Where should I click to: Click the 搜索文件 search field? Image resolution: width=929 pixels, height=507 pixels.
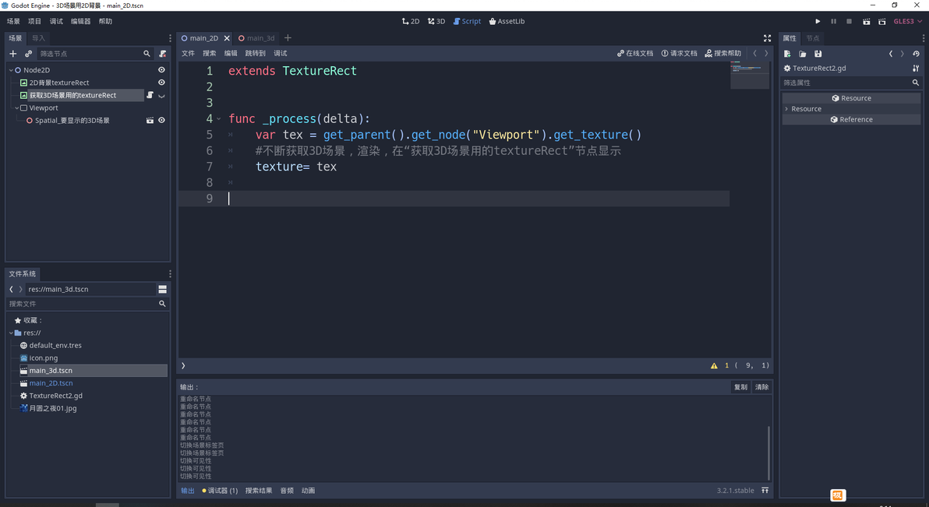pos(87,304)
